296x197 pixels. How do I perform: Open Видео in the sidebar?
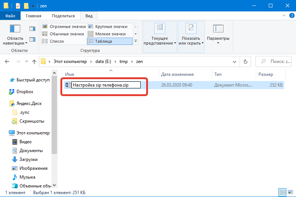[x=22, y=142]
